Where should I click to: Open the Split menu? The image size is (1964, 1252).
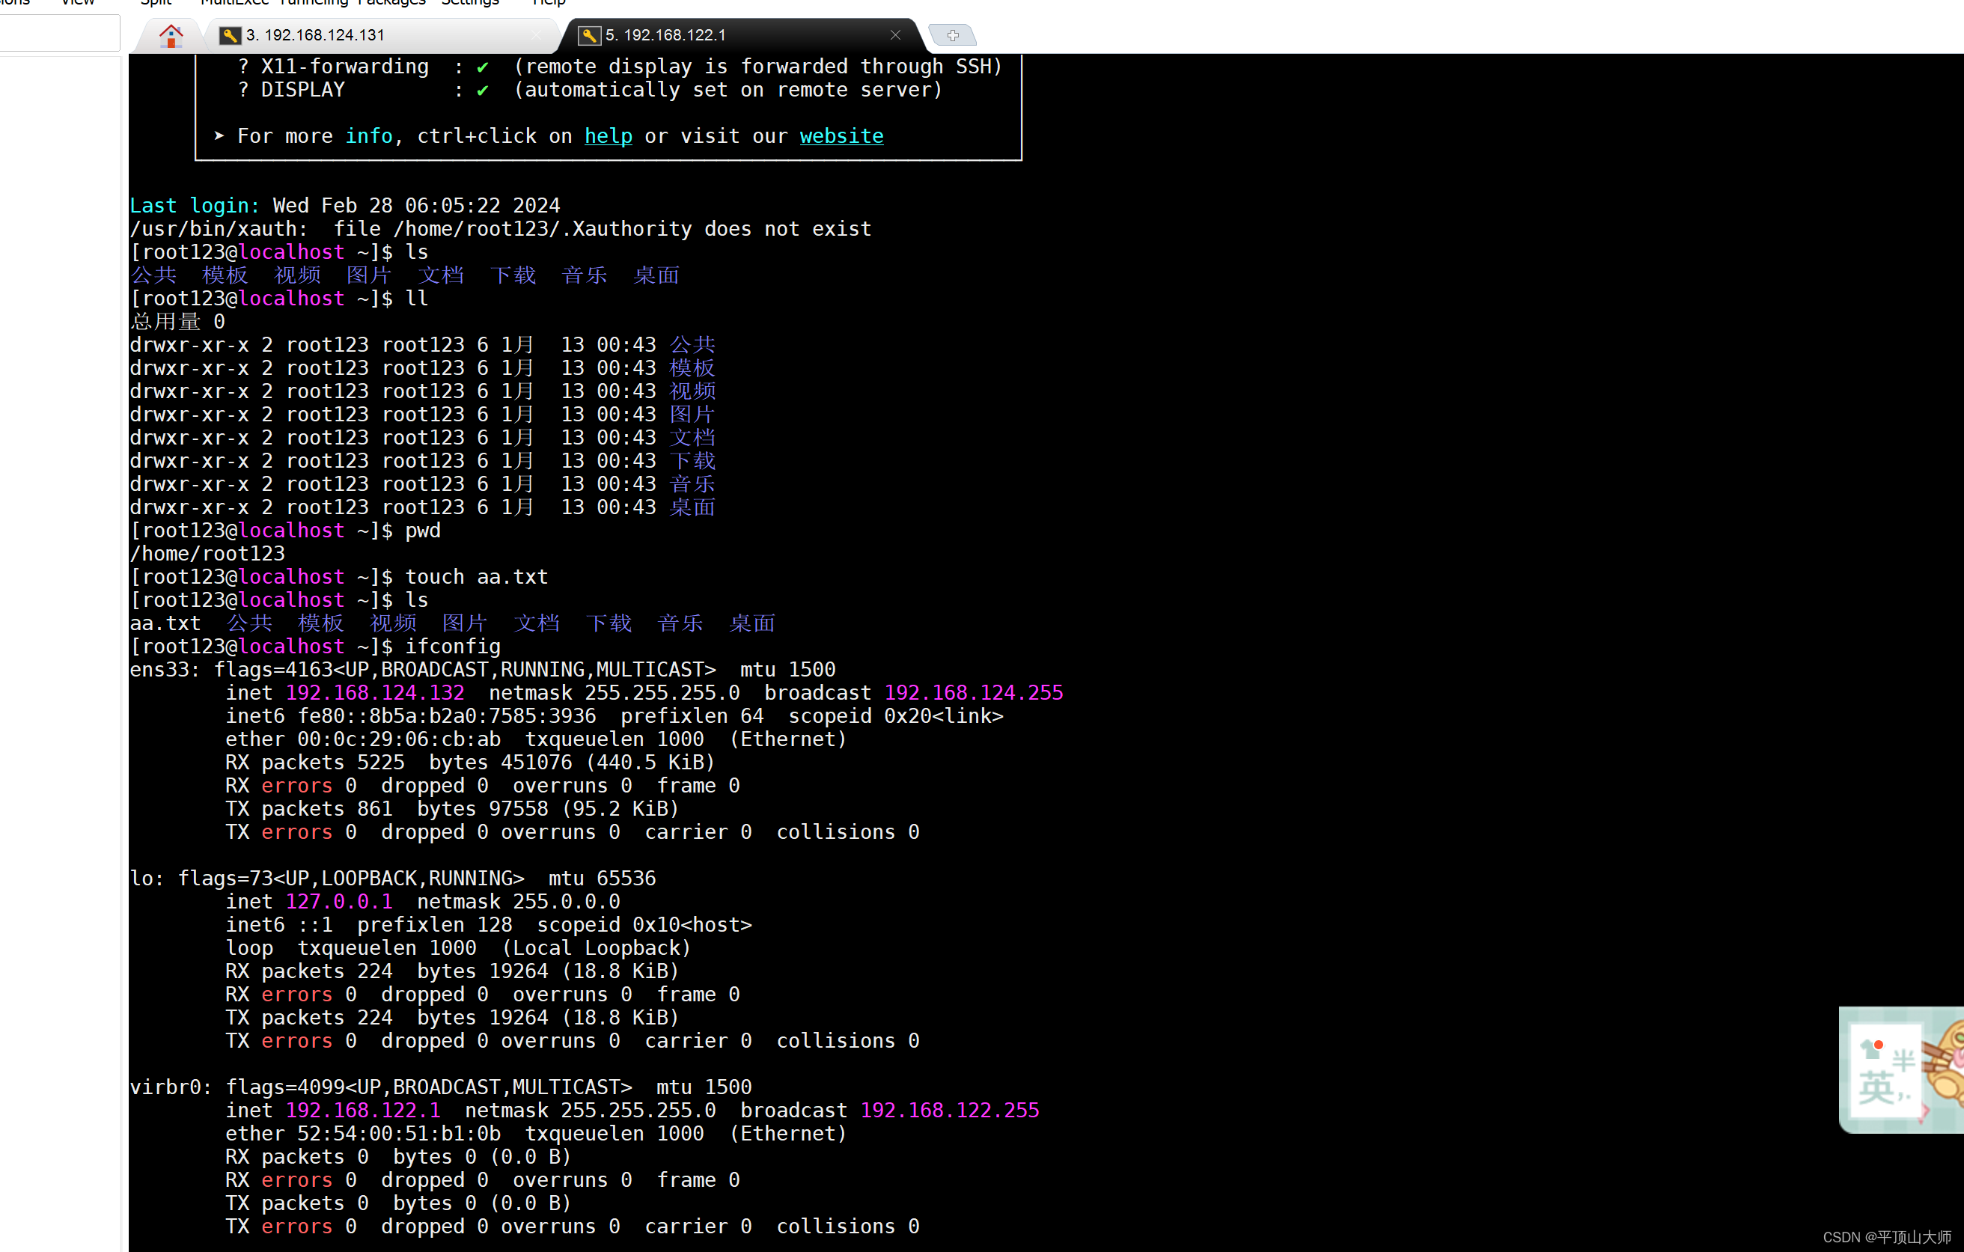coord(155,3)
